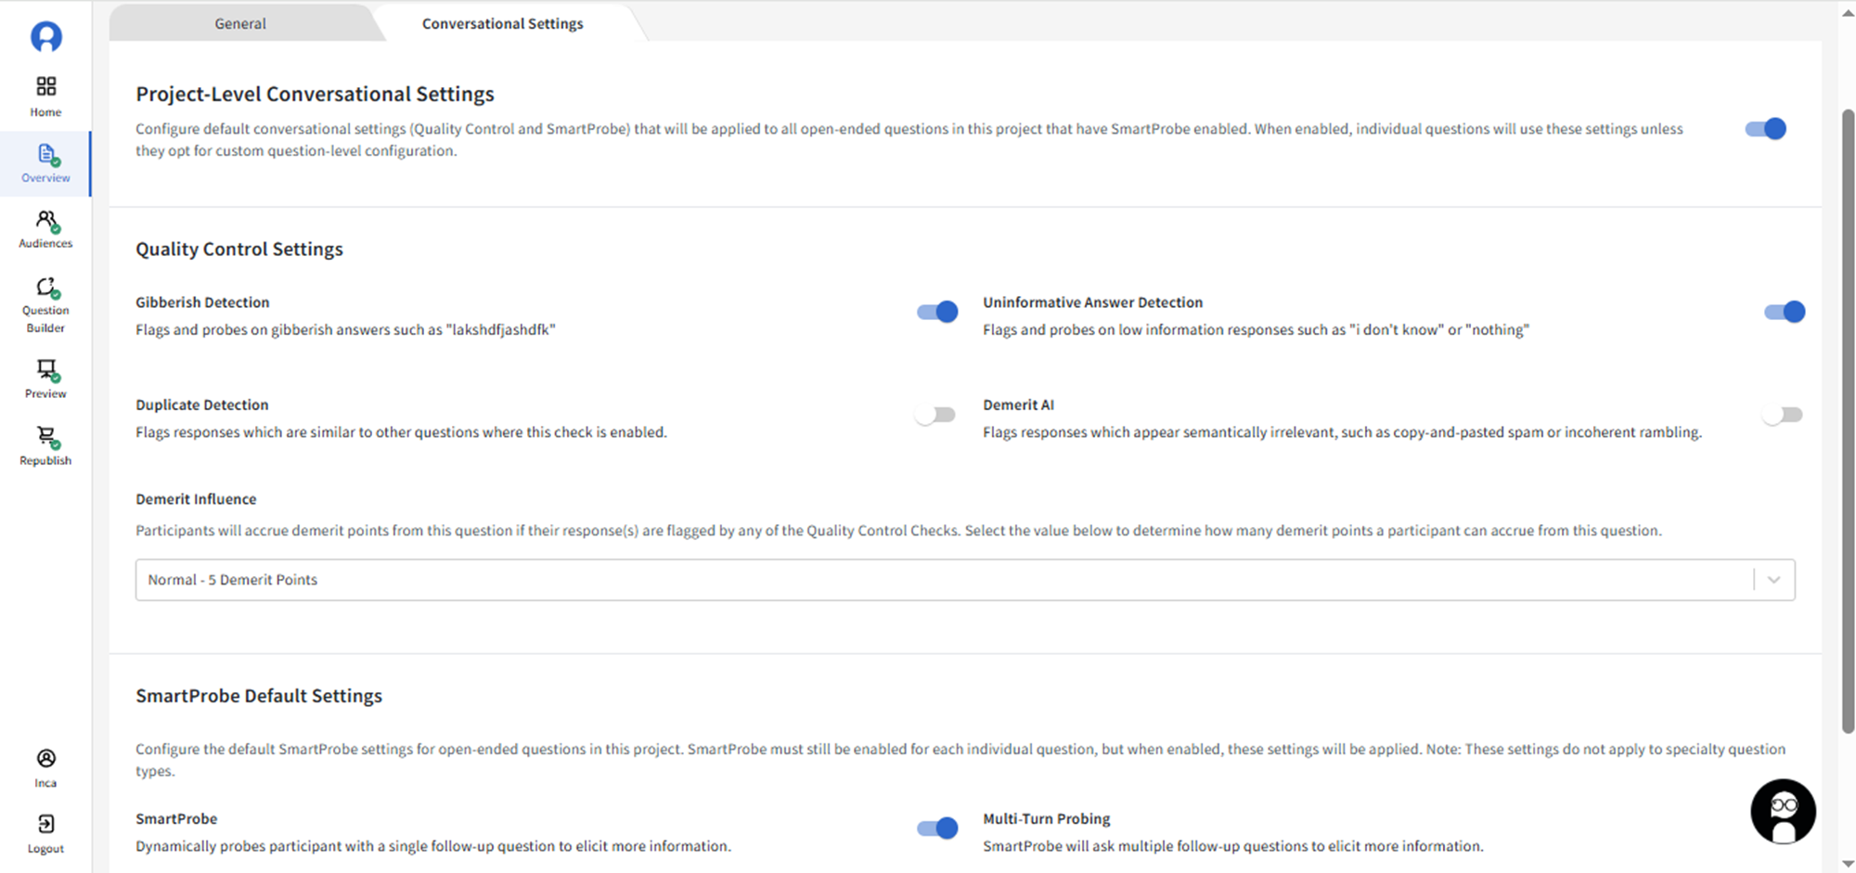Disable Gibberish Detection toggle
The width and height of the screenshot is (1856, 873).
[936, 312]
